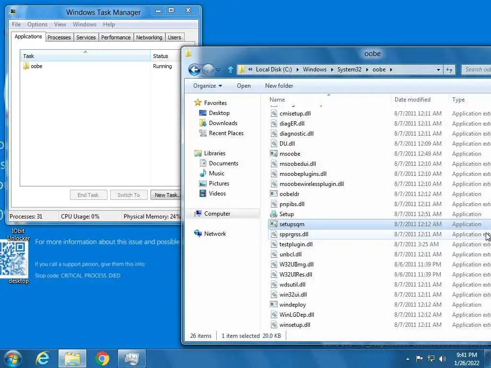Select the diagER.dll file
The image size is (491, 368).
coord(292,124)
